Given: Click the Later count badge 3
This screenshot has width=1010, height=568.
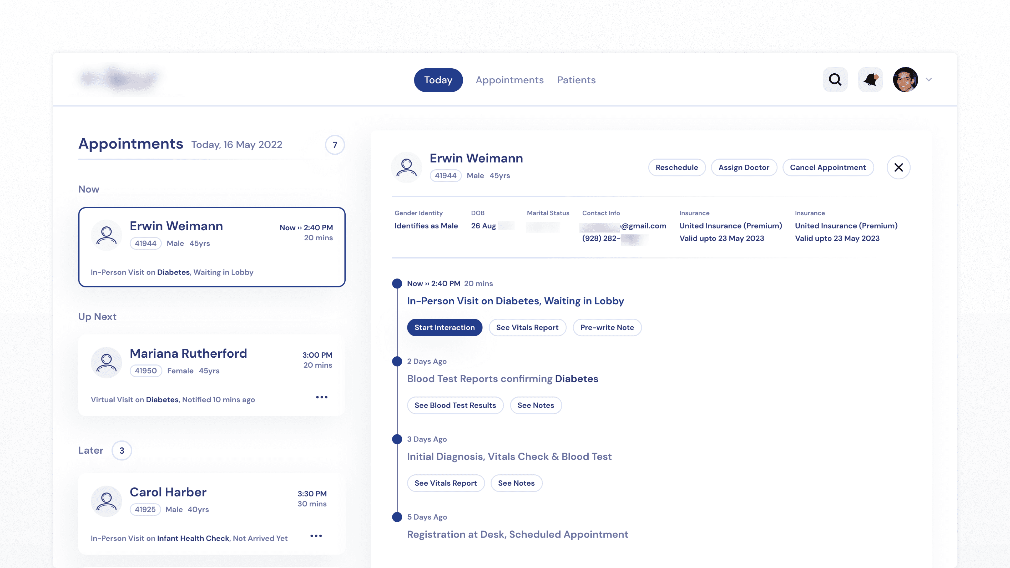Looking at the screenshot, I should [122, 450].
